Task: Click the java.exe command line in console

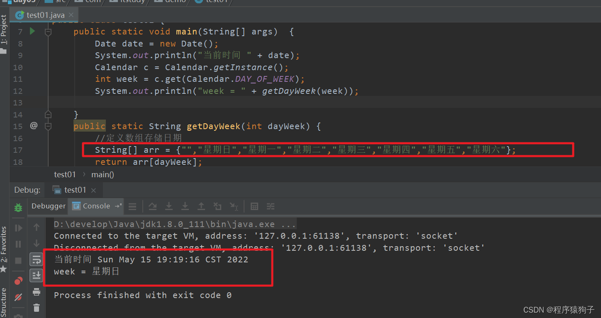Action: coord(175,224)
